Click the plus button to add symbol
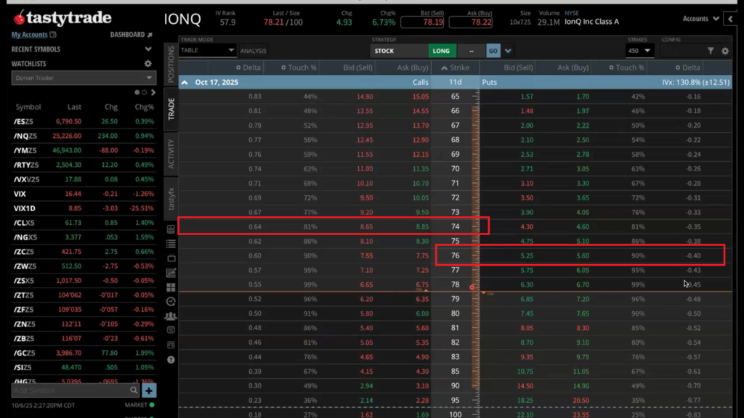This screenshot has height=418, width=744. (148, 390)
